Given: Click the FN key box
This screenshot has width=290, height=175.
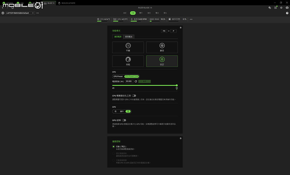Looking at the screenshot, I should (164, 31).
